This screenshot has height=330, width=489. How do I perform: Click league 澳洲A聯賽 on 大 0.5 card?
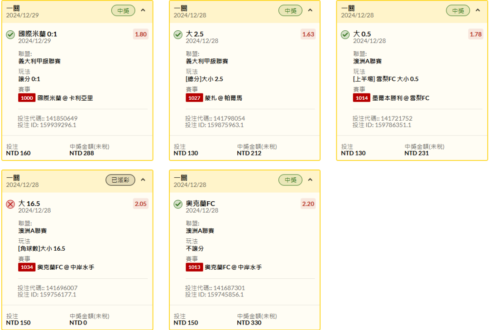367,61
